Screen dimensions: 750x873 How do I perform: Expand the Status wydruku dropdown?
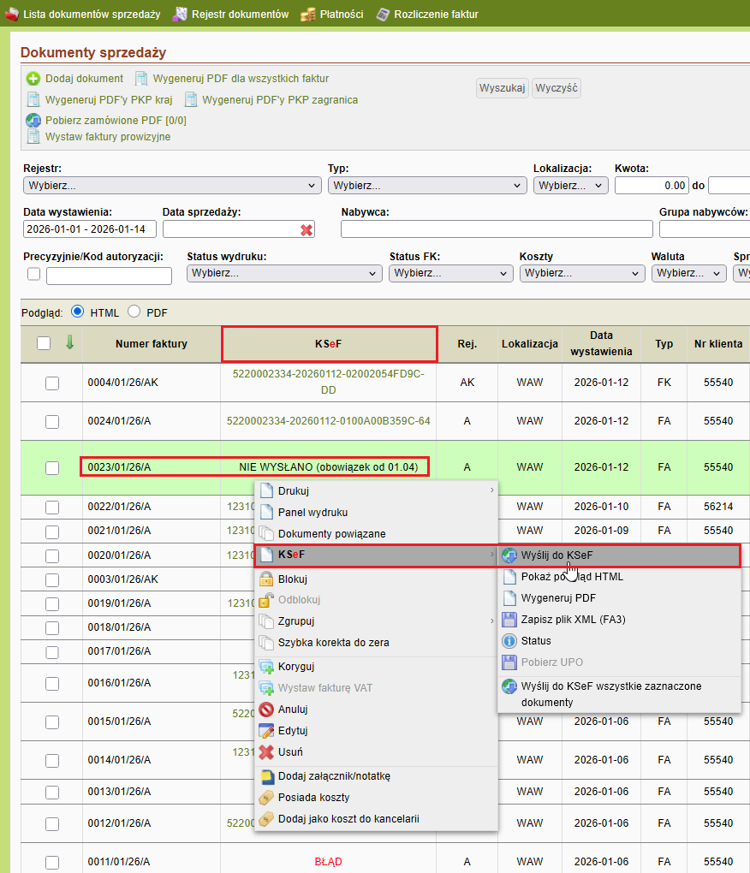pyautogui.click(x=284, y=274)
